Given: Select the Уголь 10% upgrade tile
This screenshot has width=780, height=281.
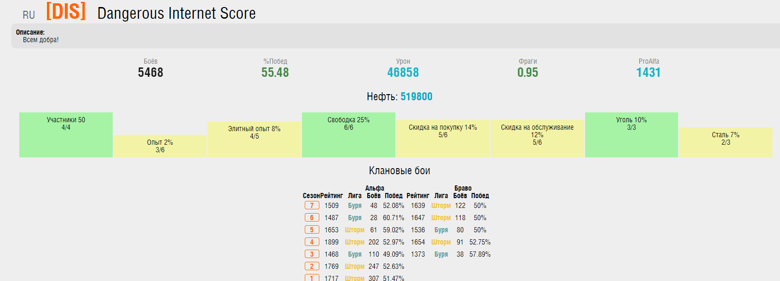Looking at the screenshot, I should (631, 134).
